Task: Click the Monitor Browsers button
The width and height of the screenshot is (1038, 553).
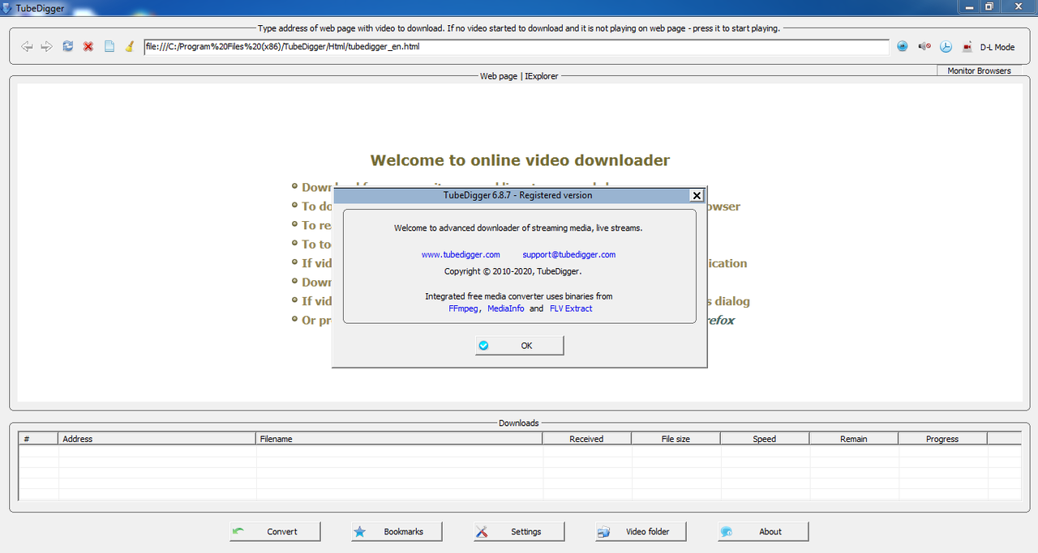Action: pos(979,70)
